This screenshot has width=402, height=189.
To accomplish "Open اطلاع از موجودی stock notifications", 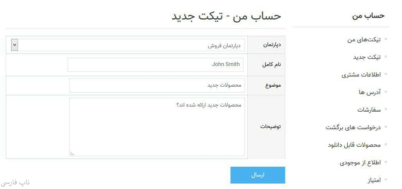I will [360, 162].
